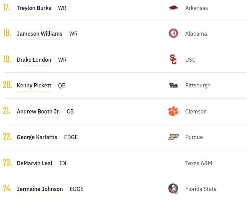
Task: Click the Florida State Seminoles logo
Action: tap(173, 189)
